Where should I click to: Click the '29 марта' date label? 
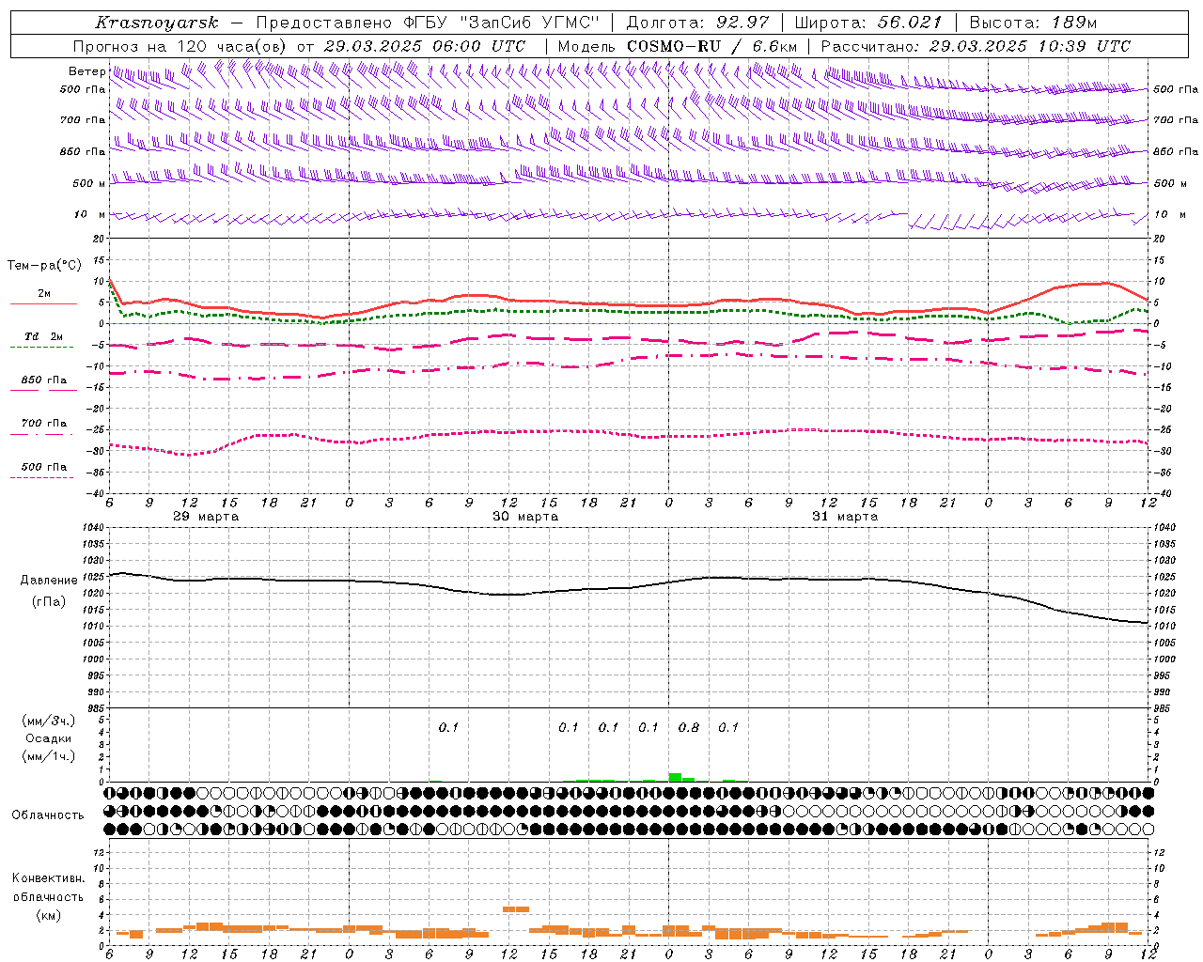point(206,517)
